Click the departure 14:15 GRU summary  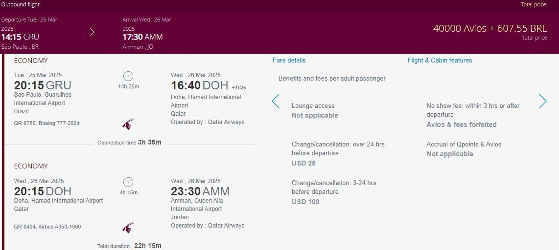[21, 37]
